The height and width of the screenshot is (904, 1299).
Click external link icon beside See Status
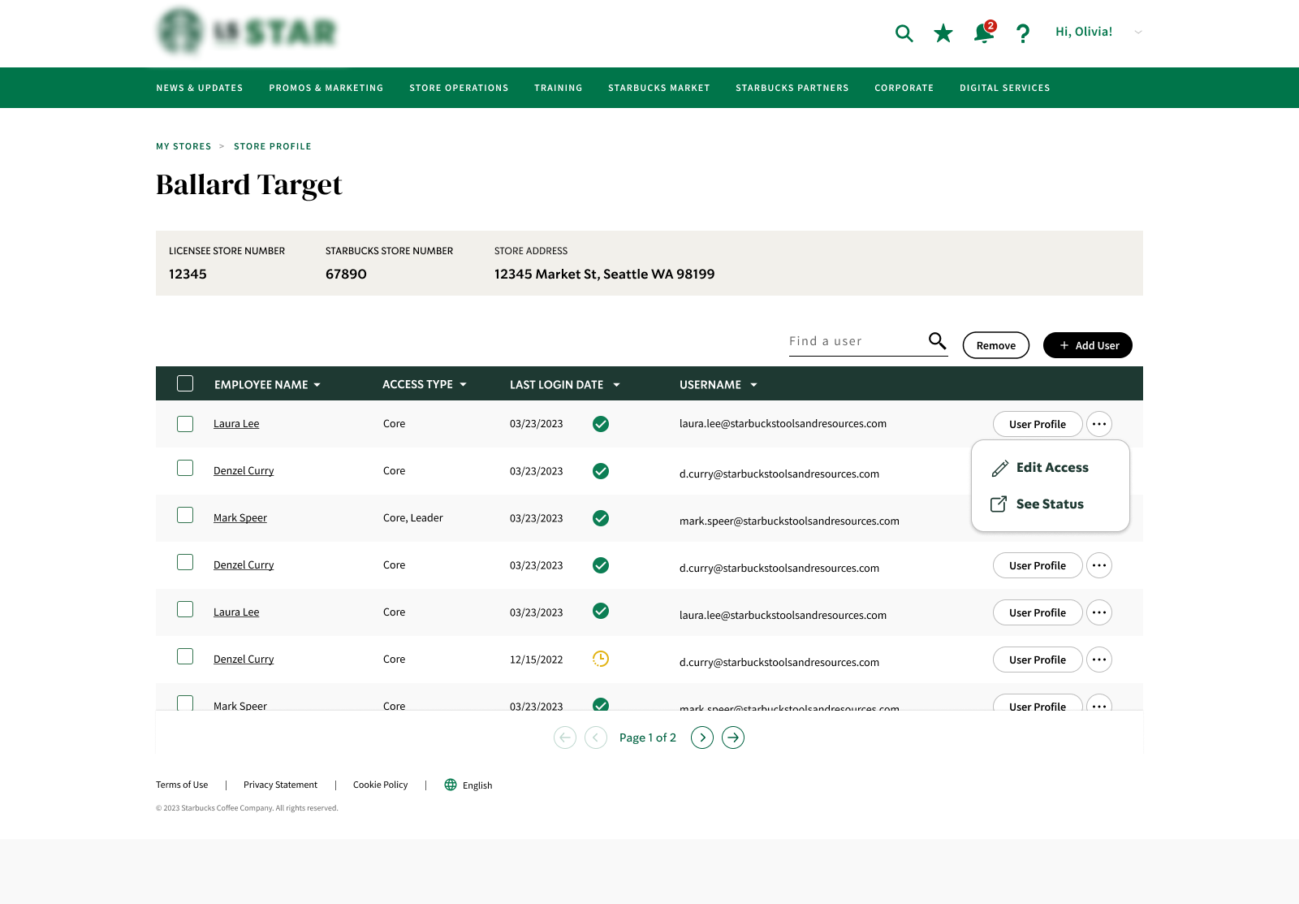[x=999, y=504]
